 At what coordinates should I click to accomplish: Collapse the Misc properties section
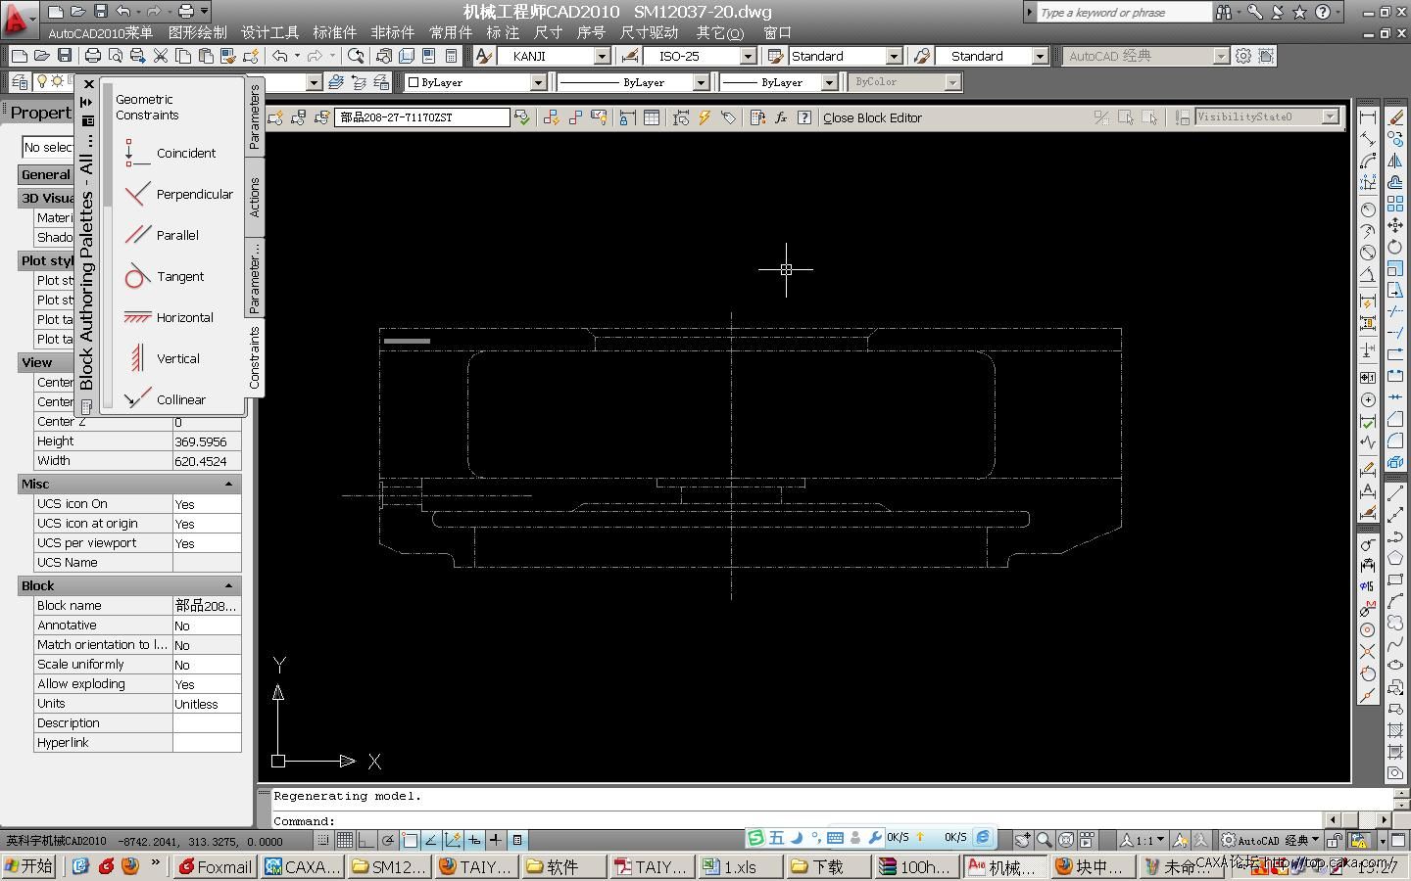[228, 484]
